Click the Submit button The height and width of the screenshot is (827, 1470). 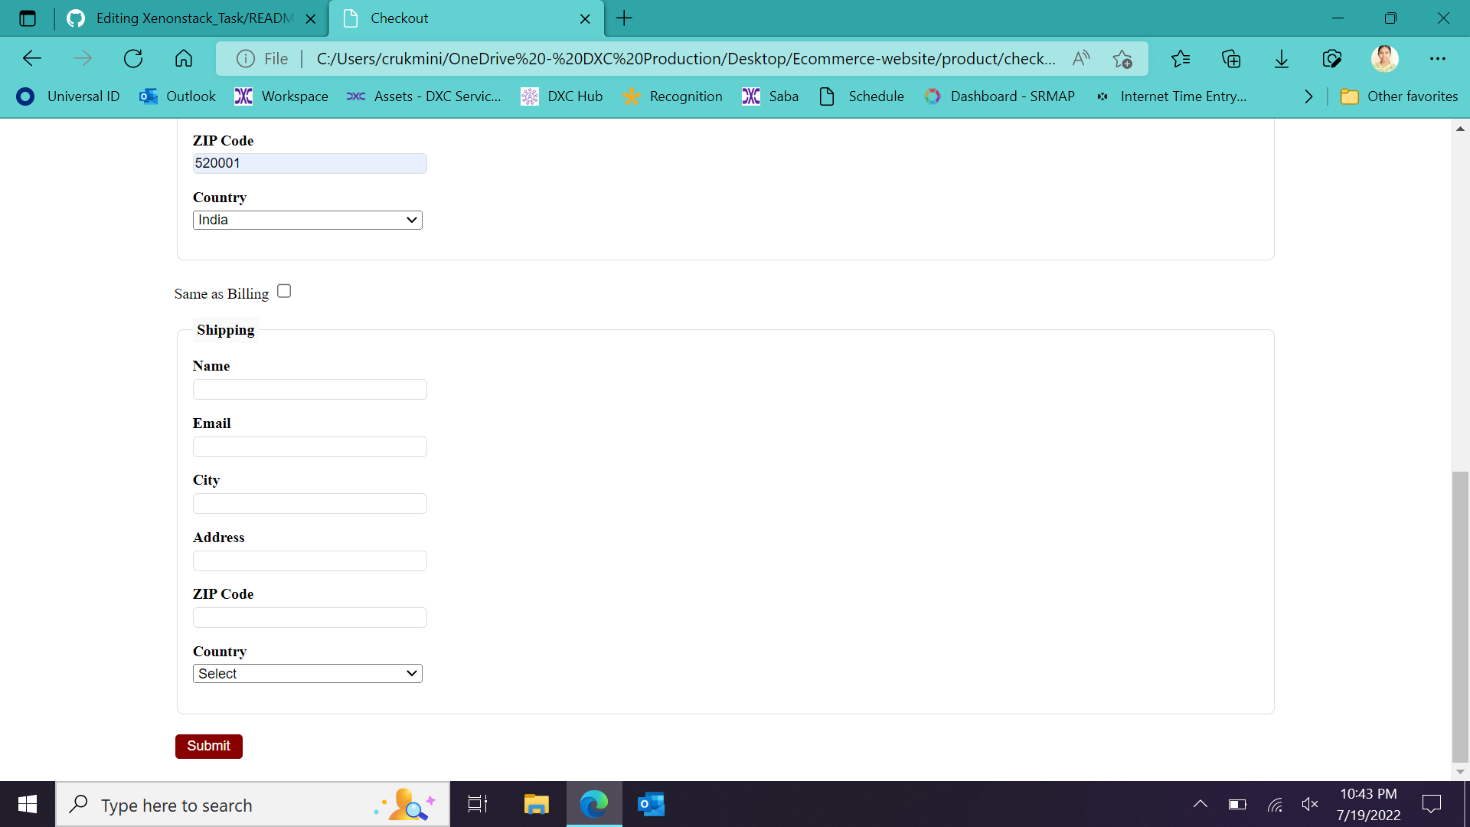(208, 746)
